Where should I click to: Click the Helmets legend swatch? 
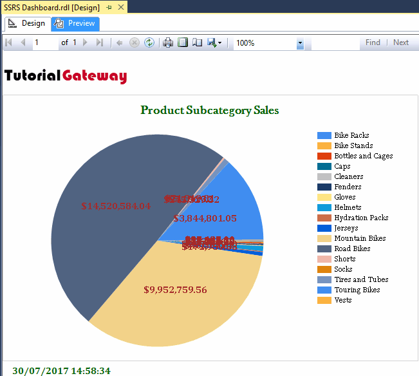[x=324, y=208]
